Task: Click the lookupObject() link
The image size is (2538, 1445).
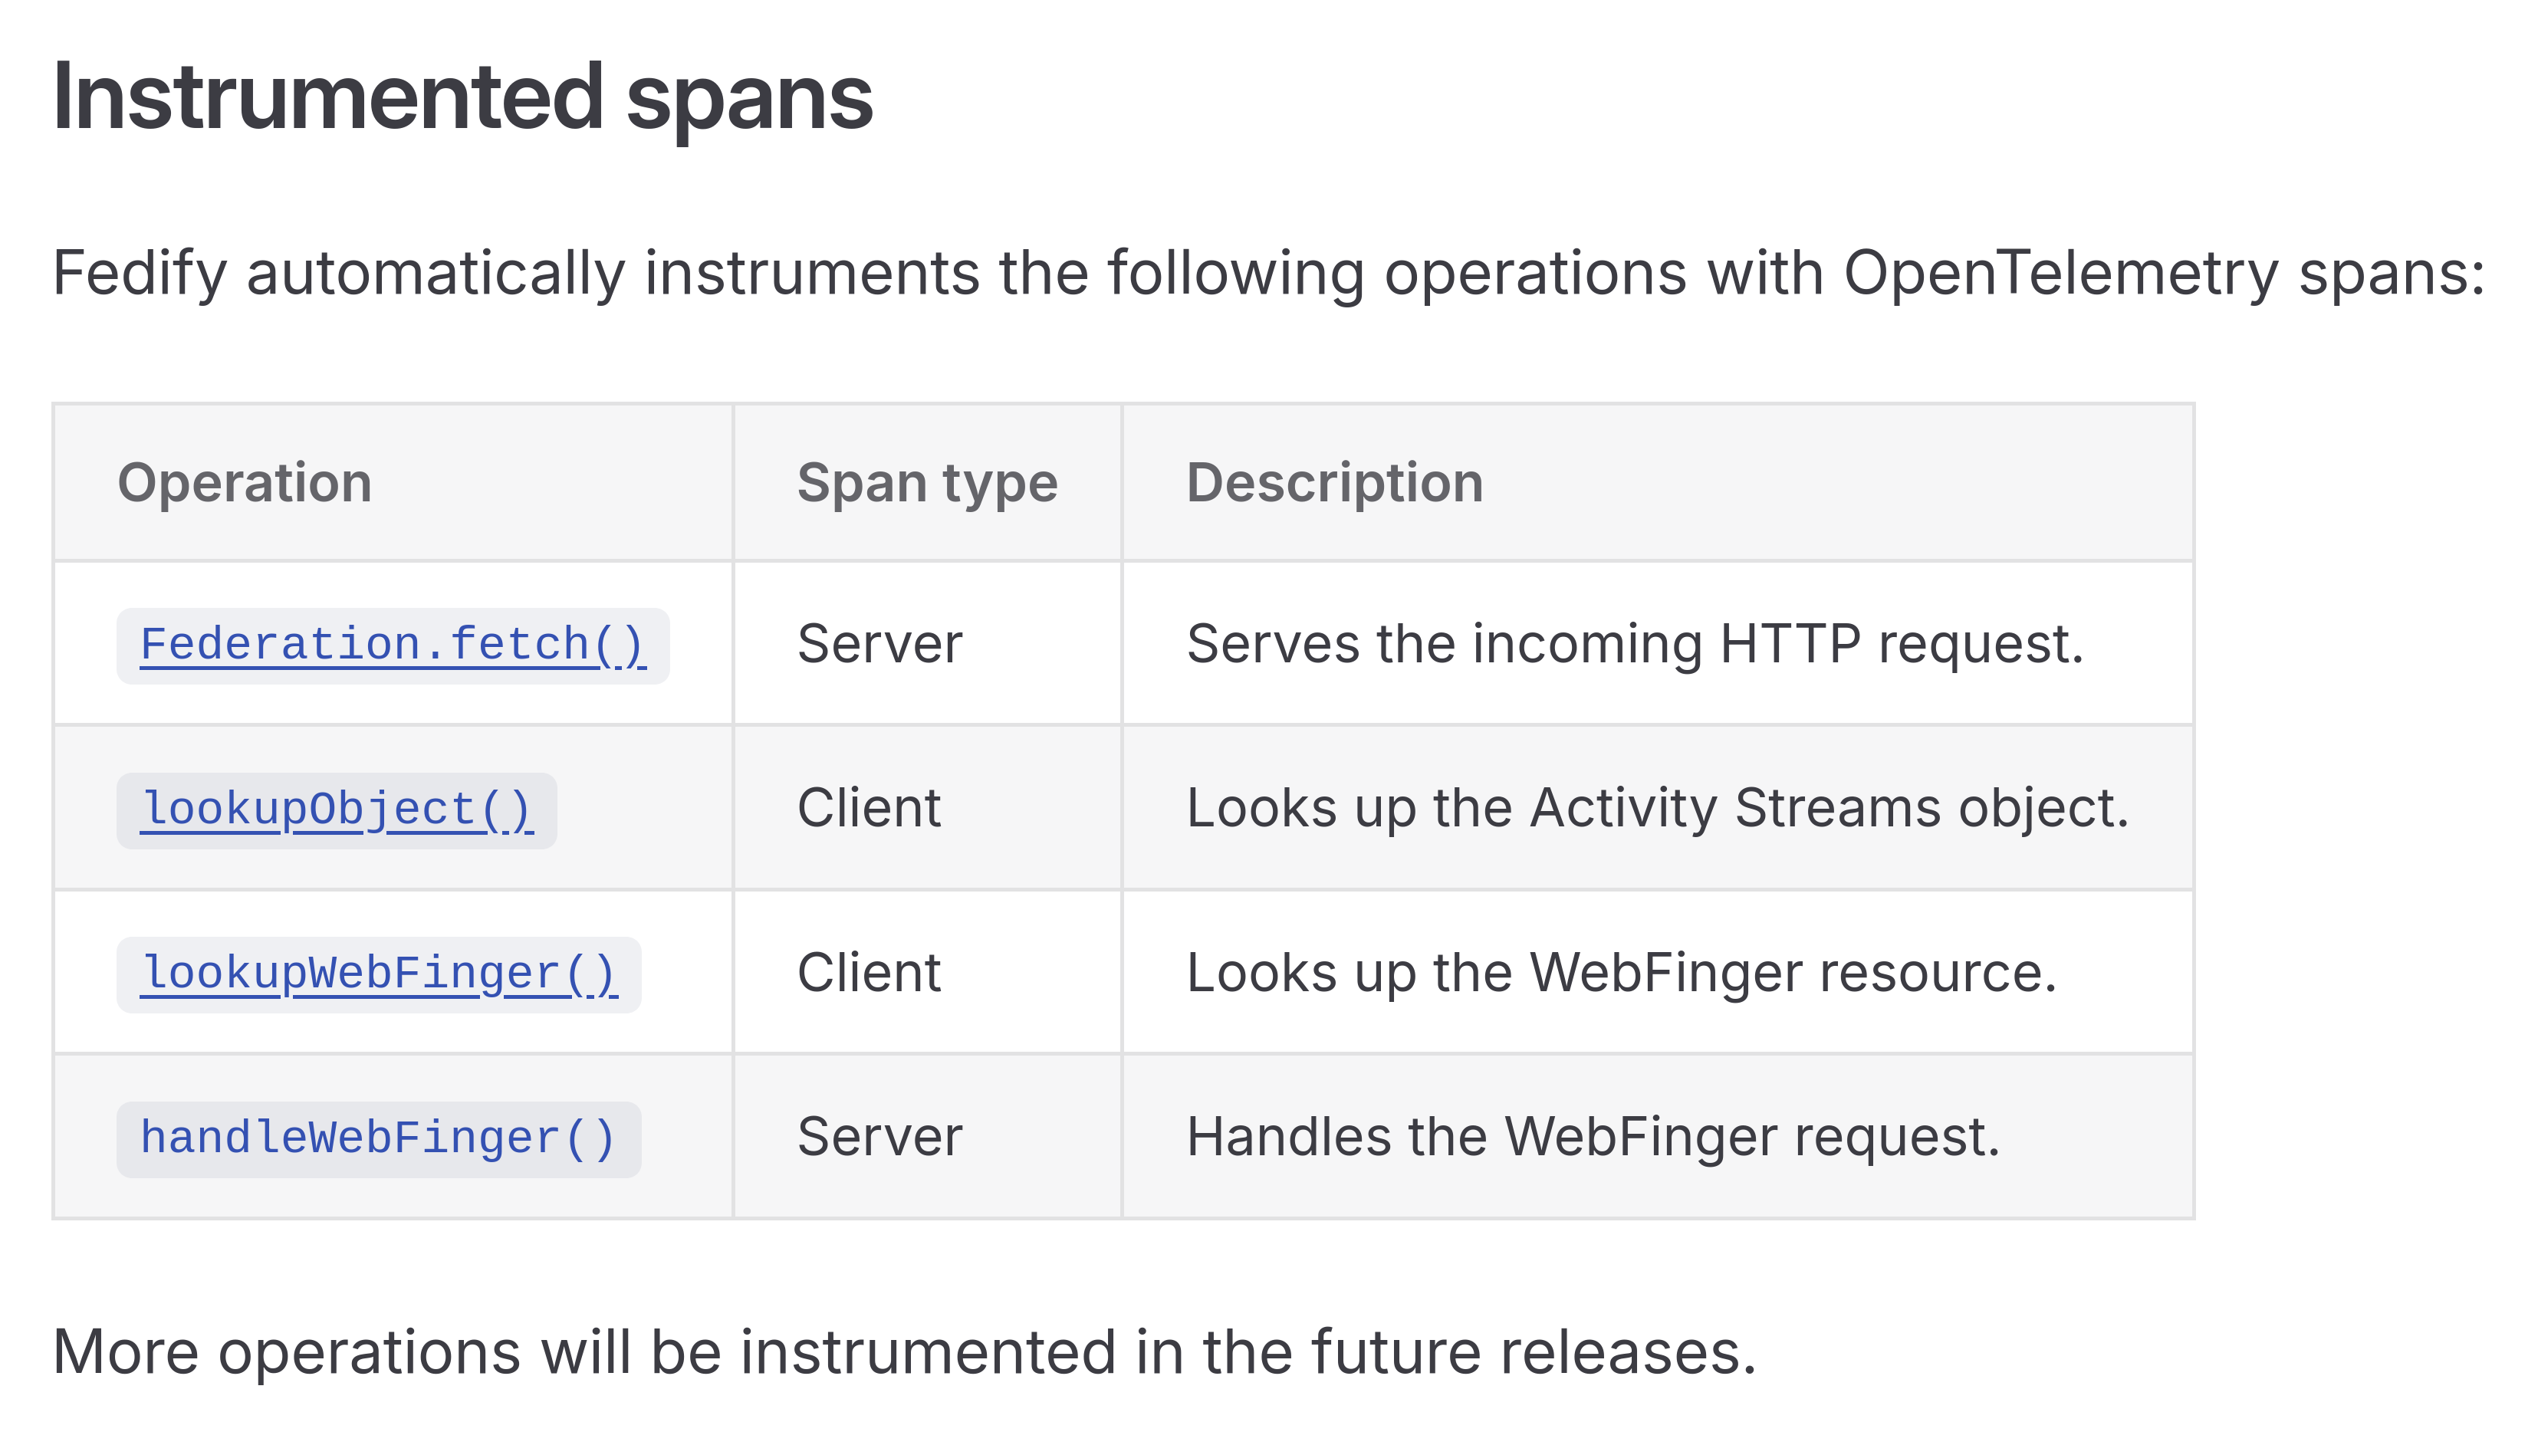Action: click(x=337, y=810)
